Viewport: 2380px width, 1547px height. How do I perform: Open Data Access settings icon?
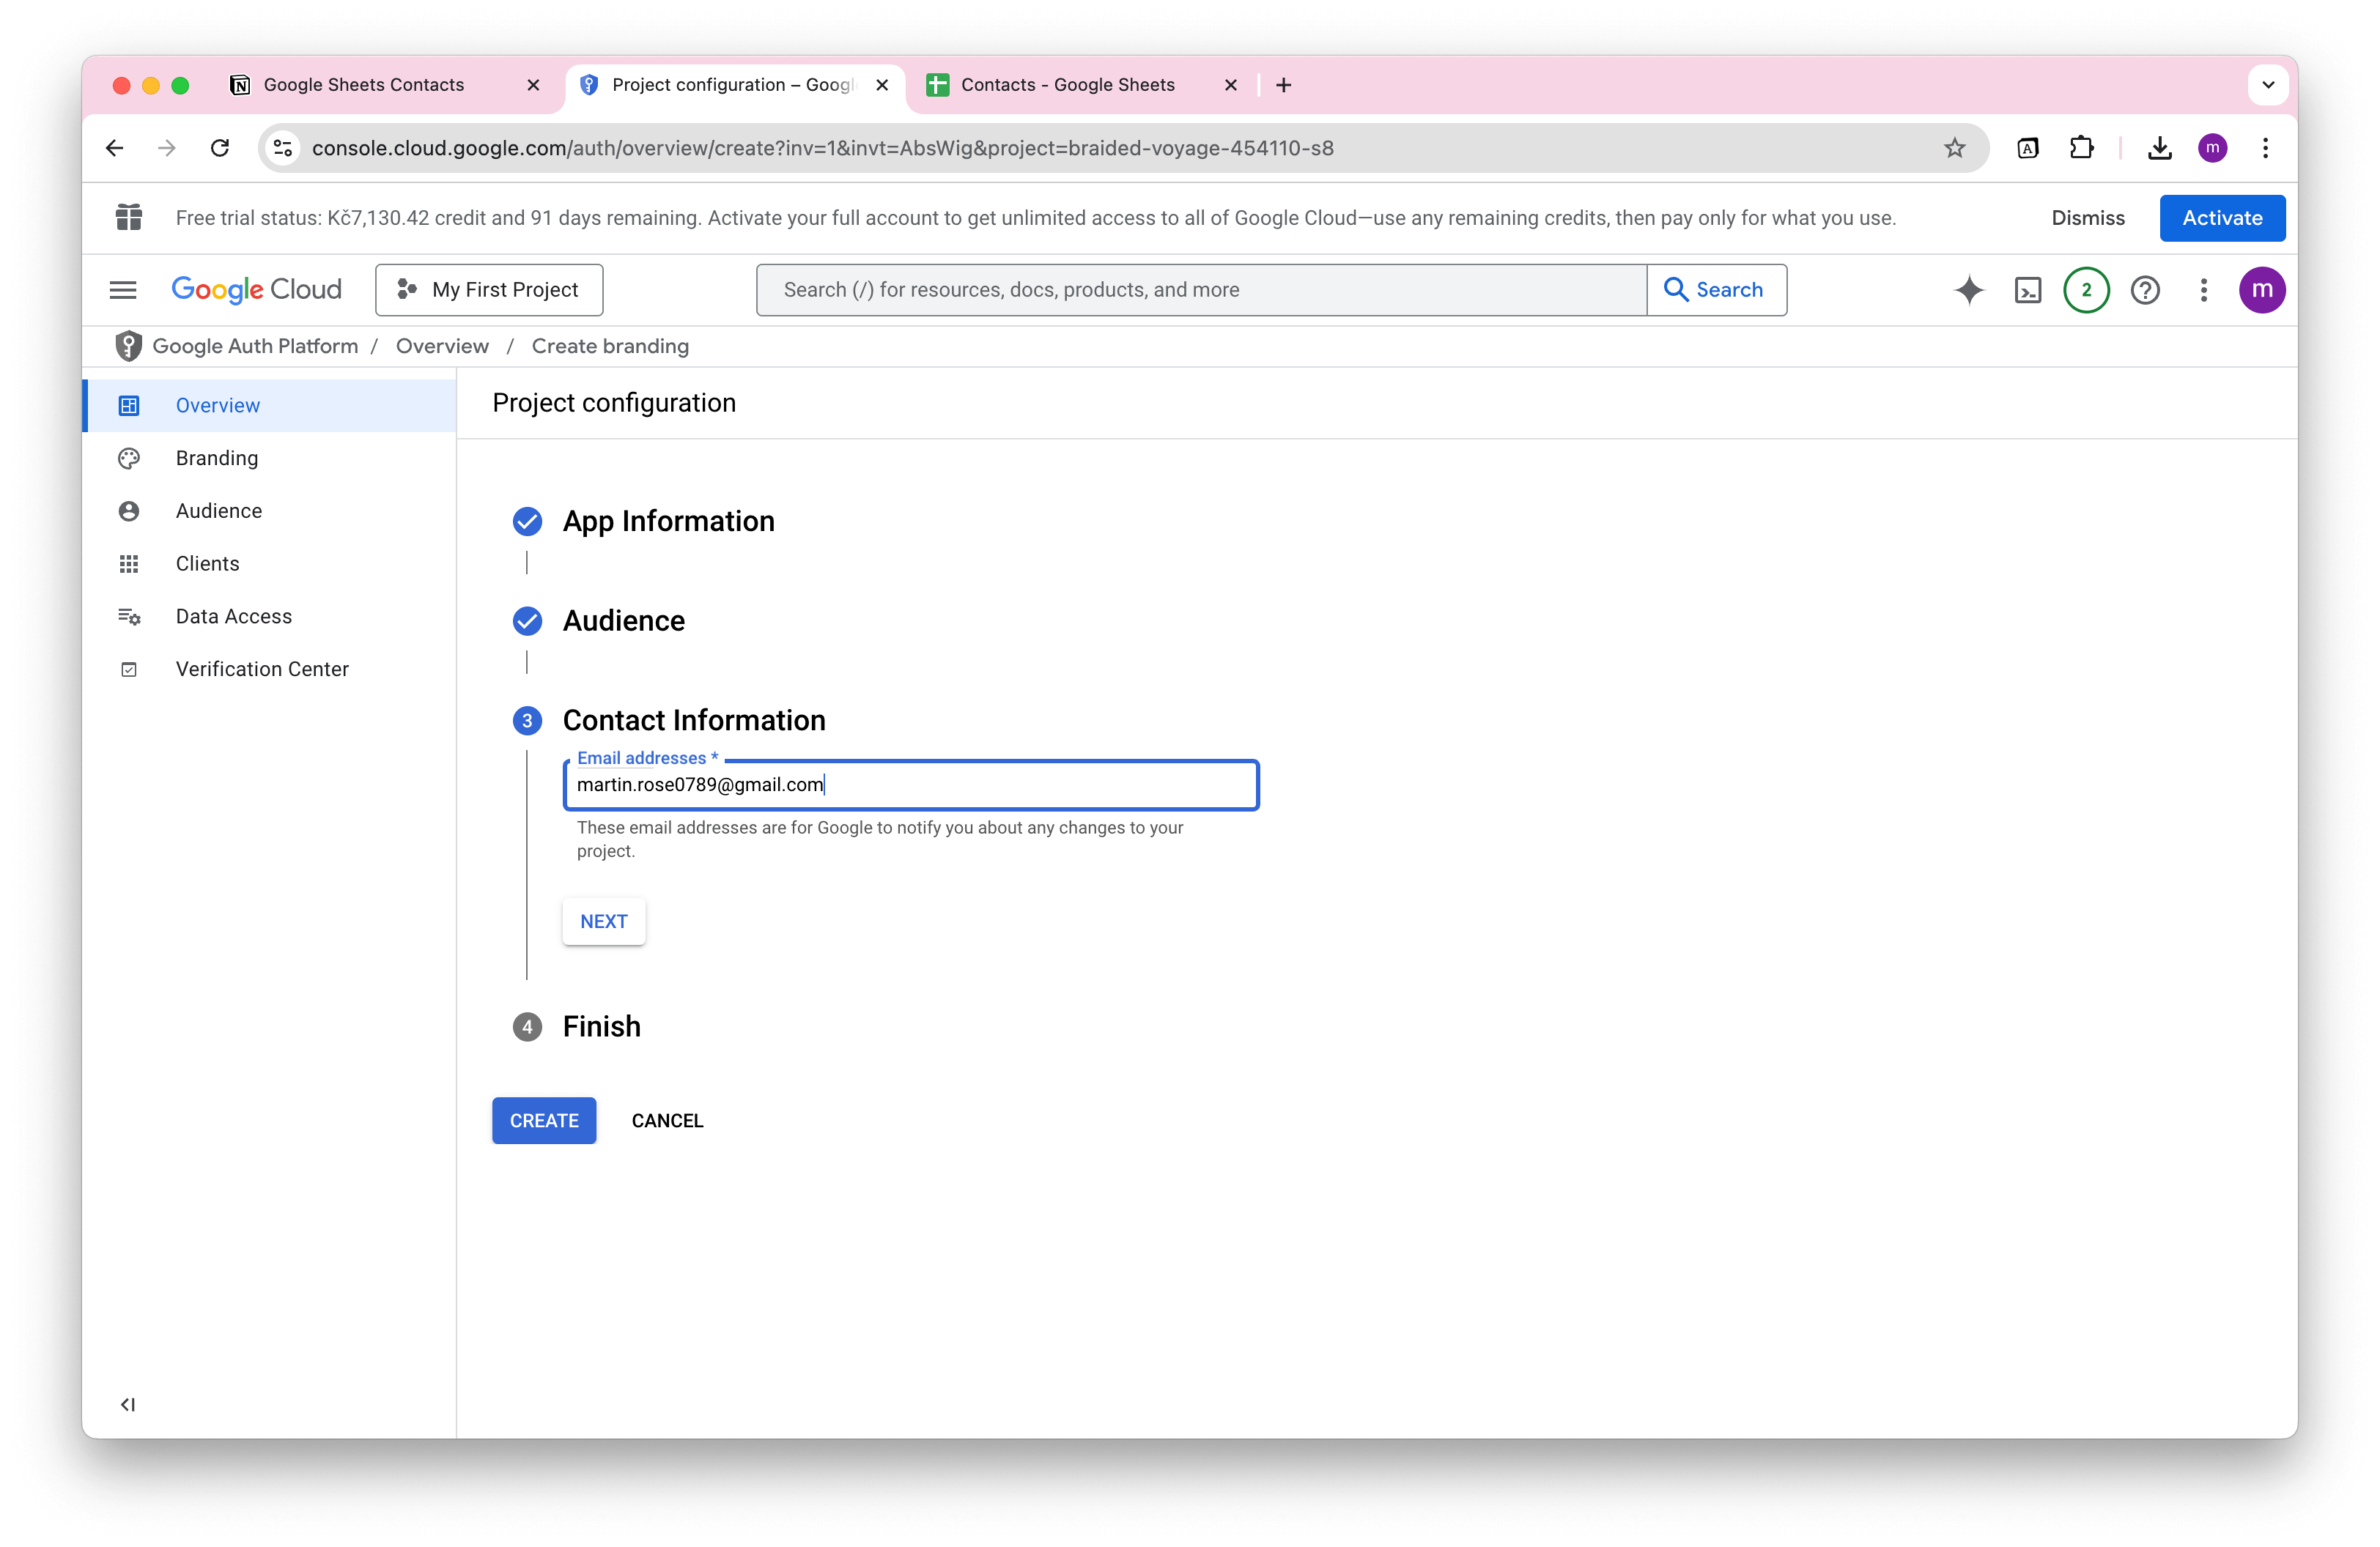(x=129, y=617)
